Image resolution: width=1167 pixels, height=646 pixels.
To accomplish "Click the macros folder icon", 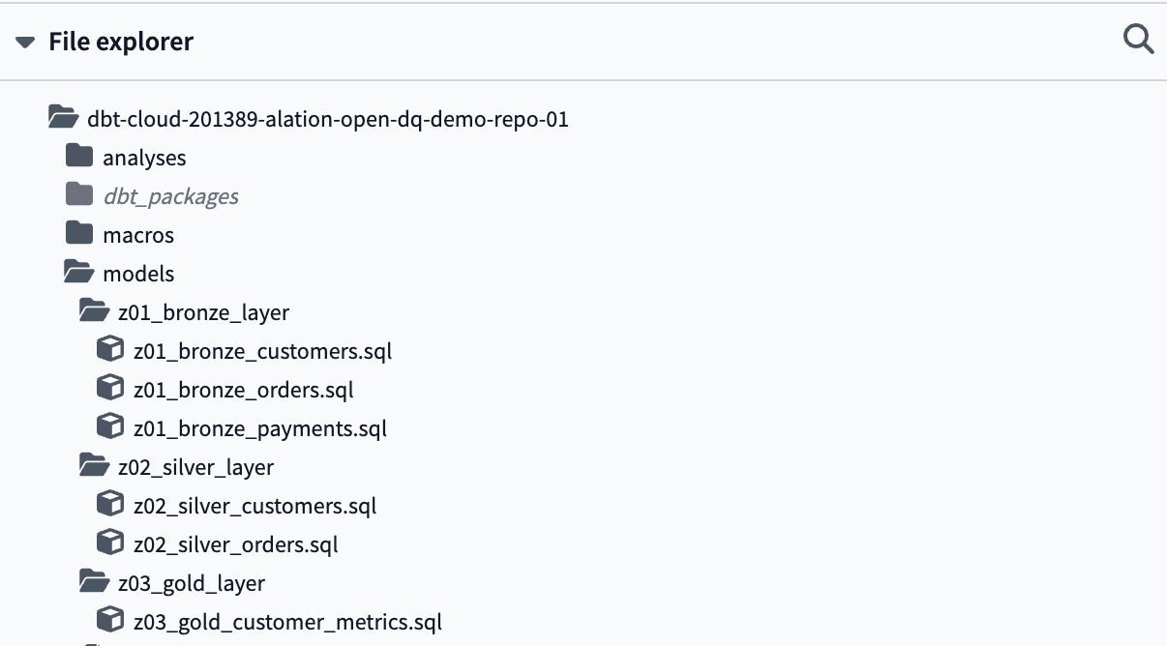I will 79,234.
